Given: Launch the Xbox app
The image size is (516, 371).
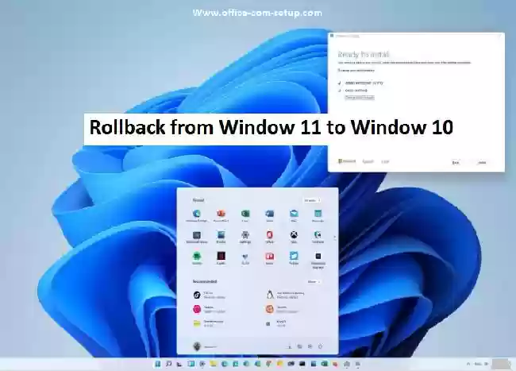Looking at the screenshot, I should [x=294, y=235].
